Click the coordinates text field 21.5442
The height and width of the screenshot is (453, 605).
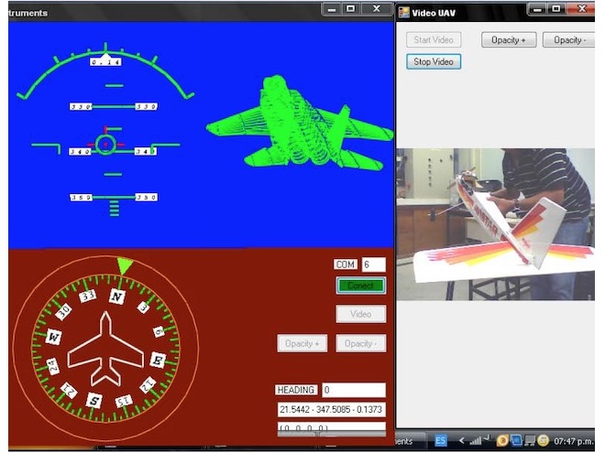(331, 409)
